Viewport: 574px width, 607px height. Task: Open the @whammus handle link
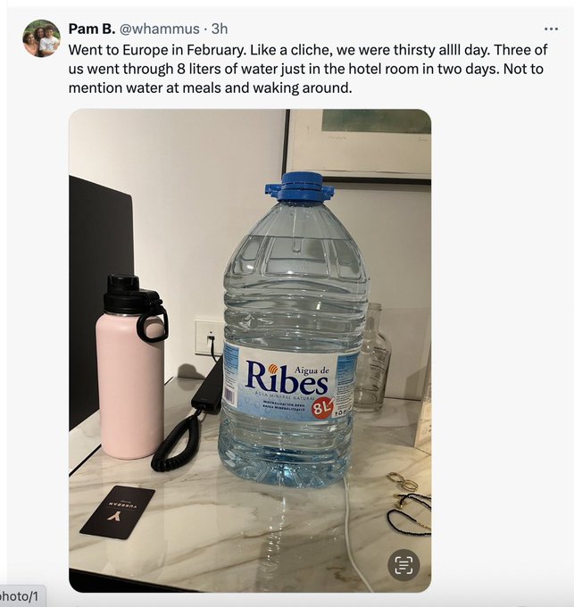160,29
